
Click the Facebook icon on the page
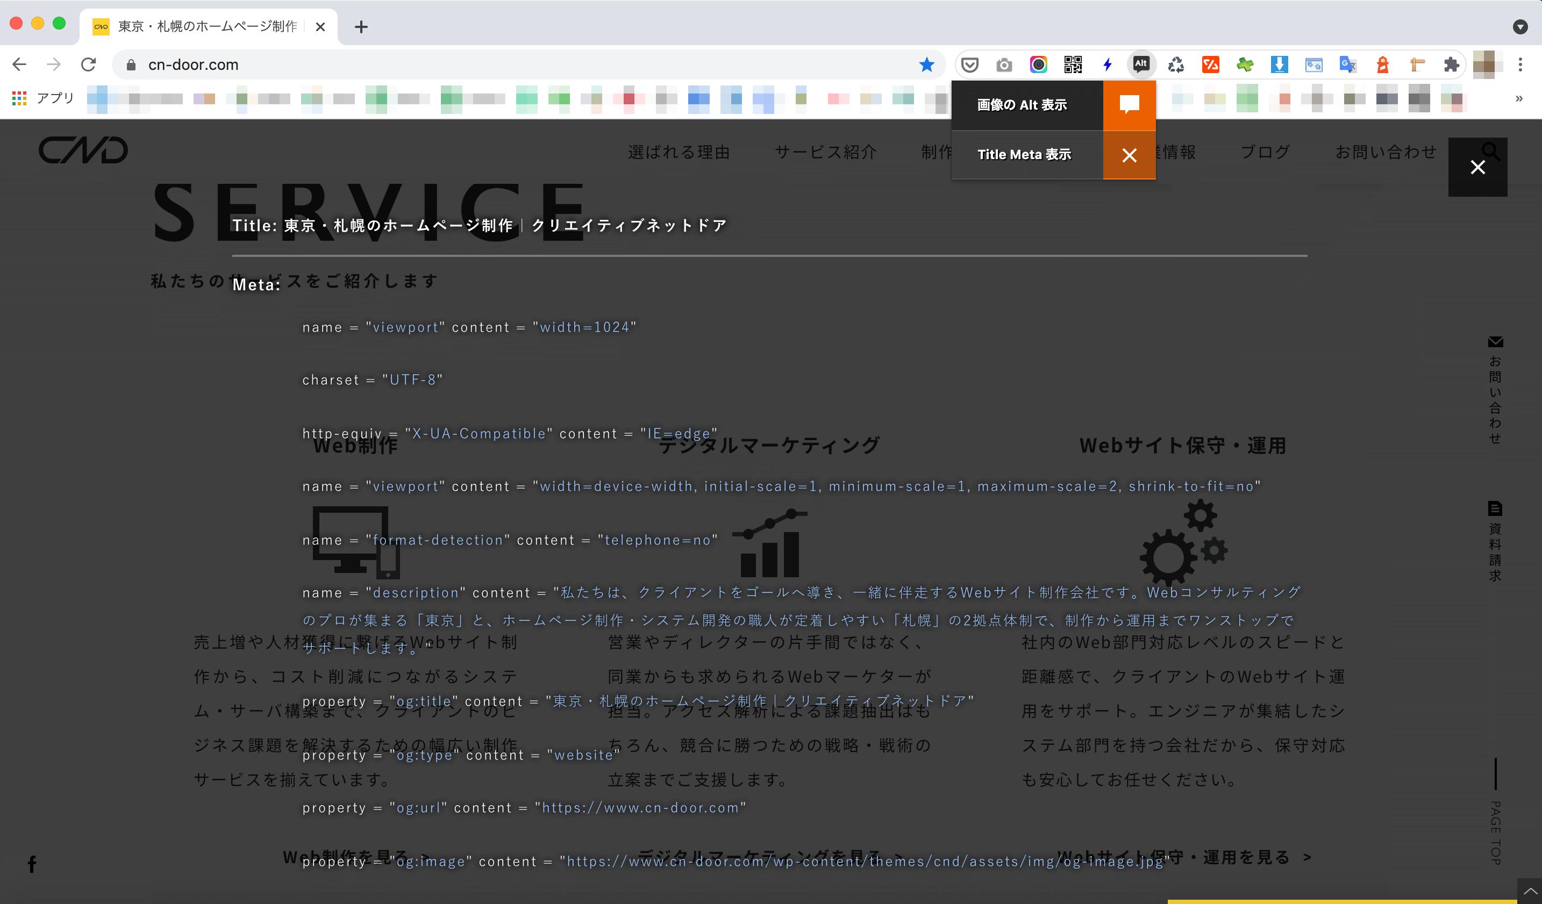point(32,864)
